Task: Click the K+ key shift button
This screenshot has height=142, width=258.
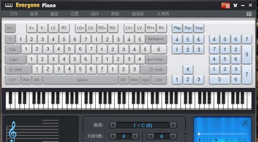Action: click(x=32, y=28)
